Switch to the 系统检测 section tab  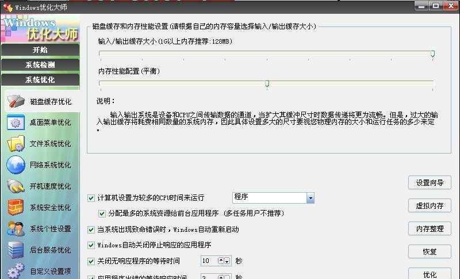[x=40, y=64]
